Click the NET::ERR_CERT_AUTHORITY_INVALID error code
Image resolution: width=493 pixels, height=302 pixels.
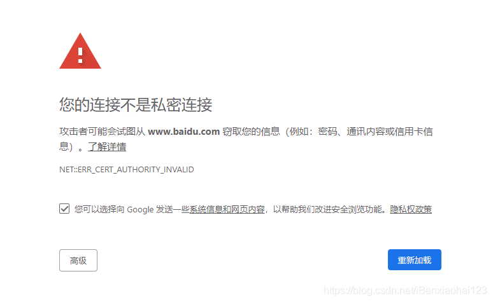pos(126,170)
